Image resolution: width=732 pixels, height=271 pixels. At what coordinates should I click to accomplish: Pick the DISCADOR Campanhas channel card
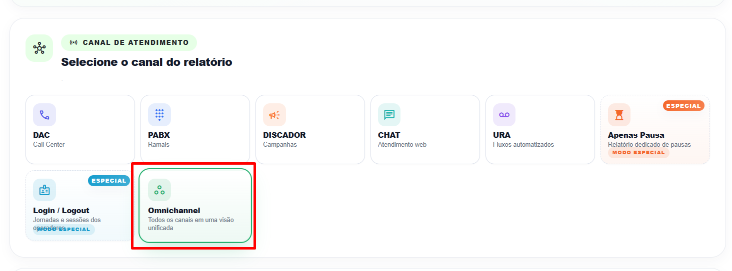pos(310,129)
